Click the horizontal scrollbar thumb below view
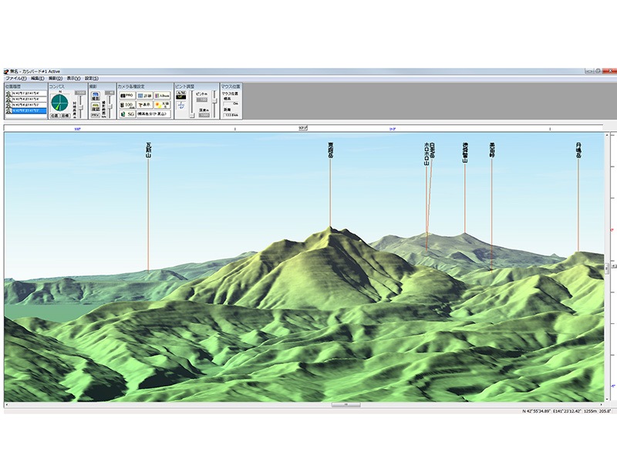This screenshot has height=463, width=617. 346,404
